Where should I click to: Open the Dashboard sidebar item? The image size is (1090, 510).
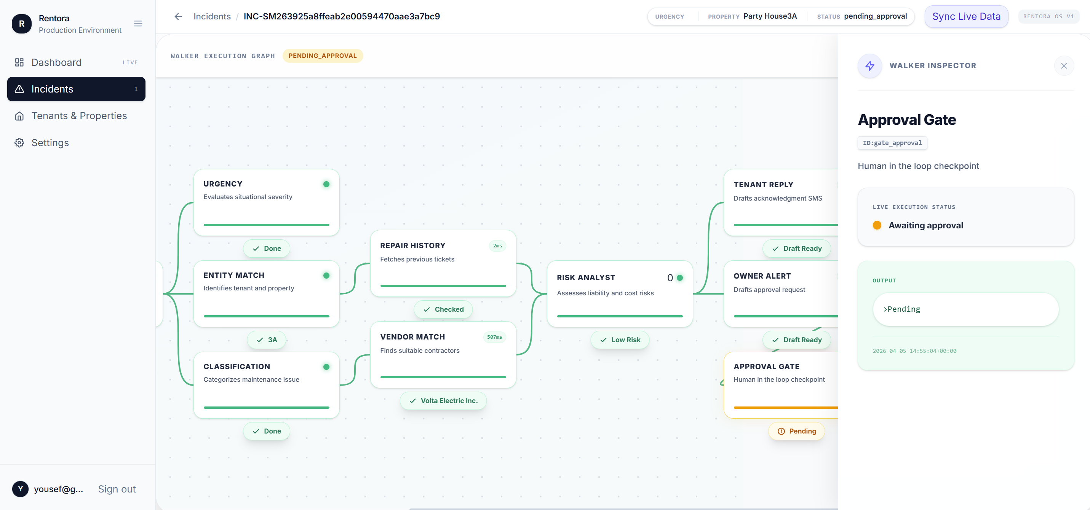pos(57,62)
